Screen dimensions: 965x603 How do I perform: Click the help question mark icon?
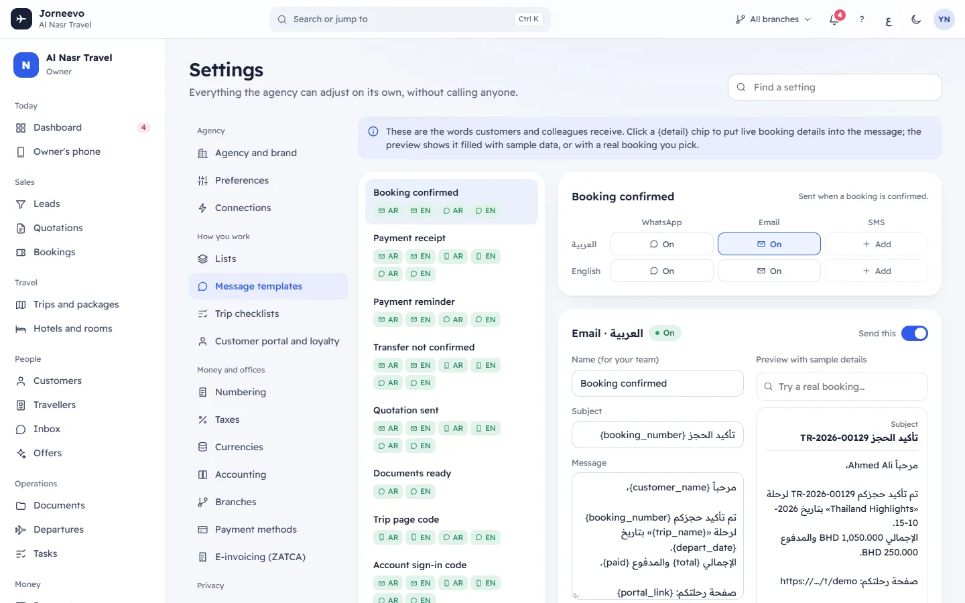pyautogui.click(x=862, y=19)
